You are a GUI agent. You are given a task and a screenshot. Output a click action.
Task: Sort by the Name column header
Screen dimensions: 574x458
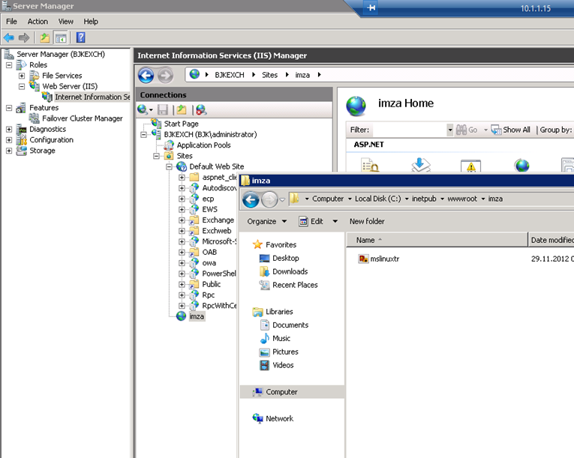pyautogui.click(x=437, y=240)
